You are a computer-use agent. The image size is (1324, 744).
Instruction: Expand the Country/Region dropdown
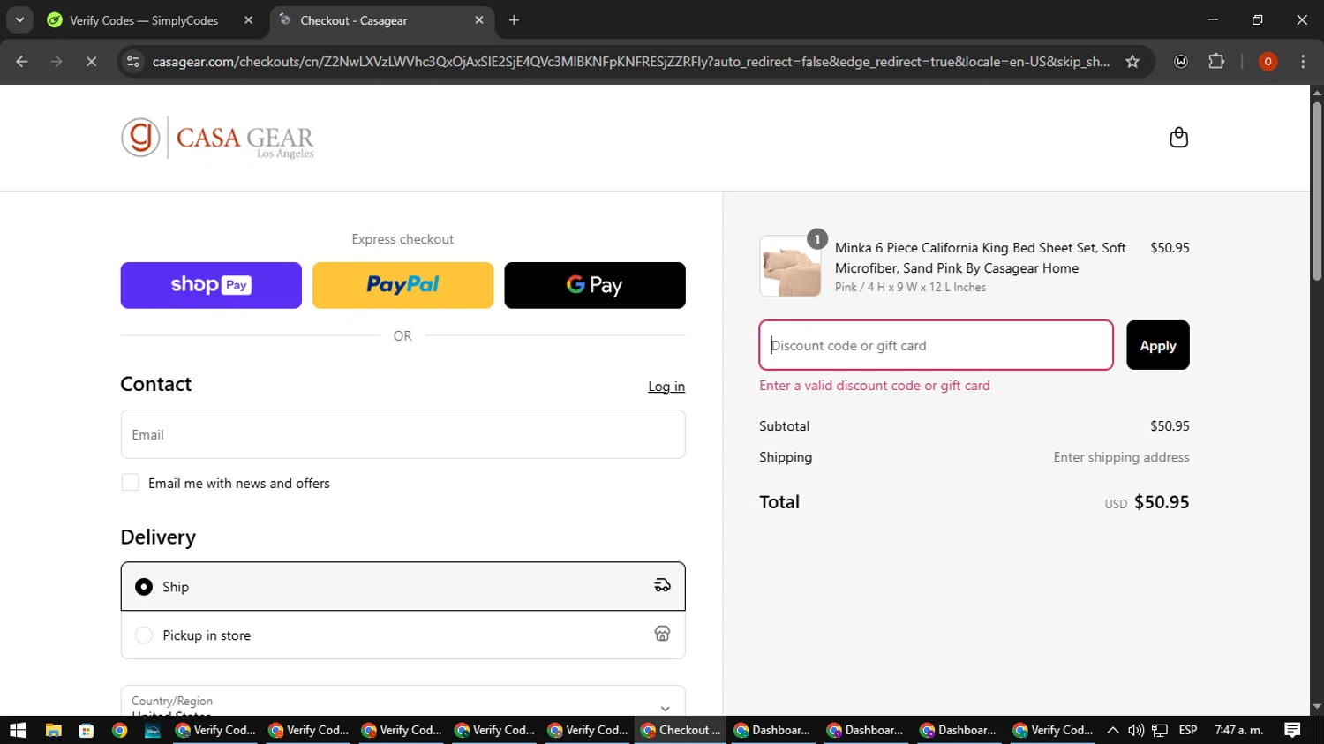coord(402,702)
